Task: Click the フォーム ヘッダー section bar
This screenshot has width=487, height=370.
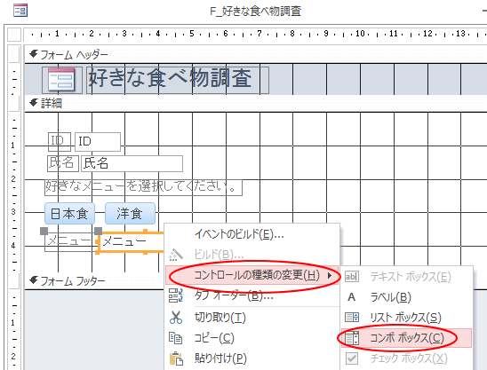Action: coord(255,55)
